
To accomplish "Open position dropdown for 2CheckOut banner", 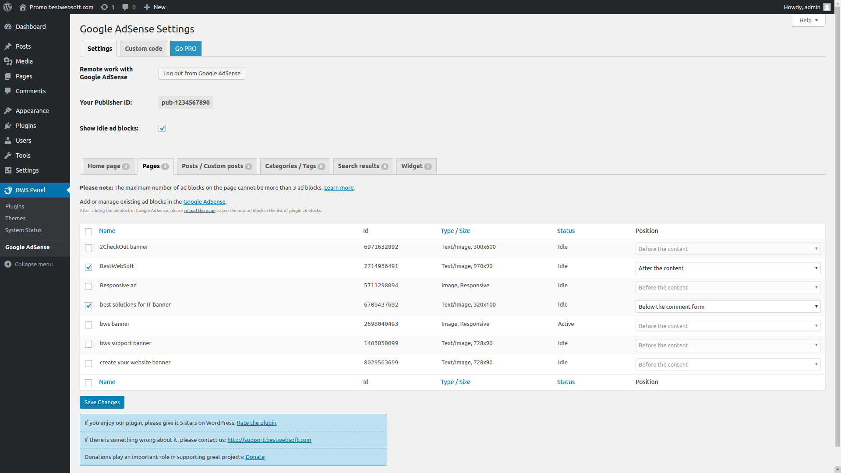I will pyautogui.click(x=728, y=249).
